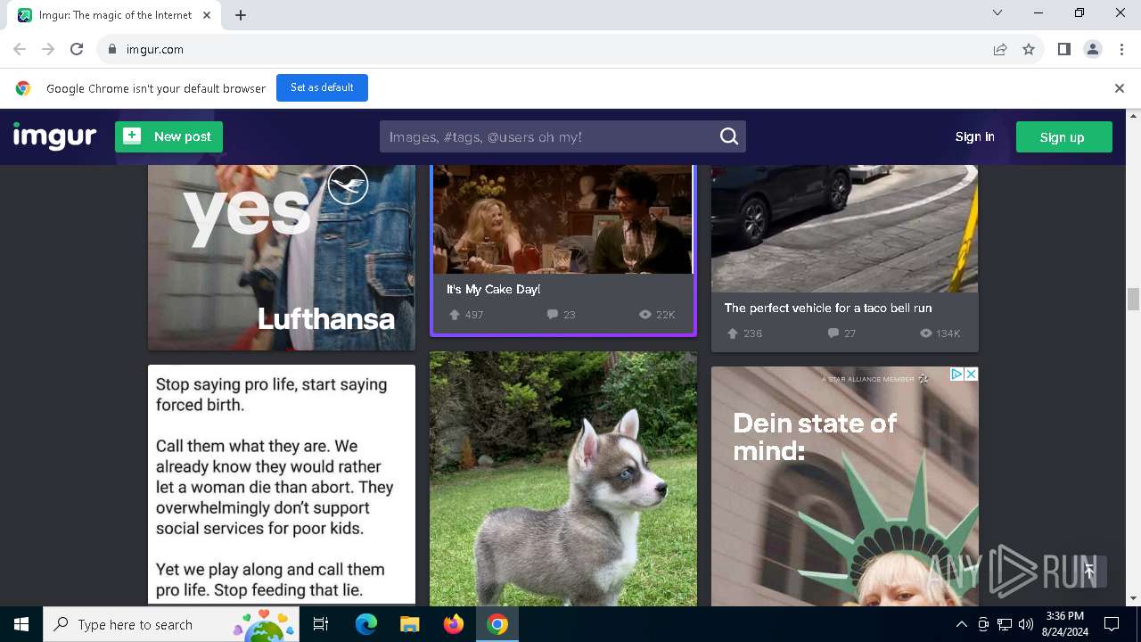
Task: Click Set as default button
Action: 322,87
